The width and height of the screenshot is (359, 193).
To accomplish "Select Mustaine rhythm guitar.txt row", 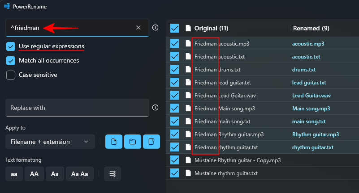I will pos(262,173).
